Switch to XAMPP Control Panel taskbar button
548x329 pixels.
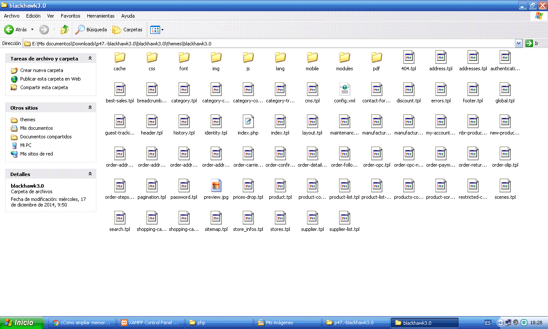point(151,323)
